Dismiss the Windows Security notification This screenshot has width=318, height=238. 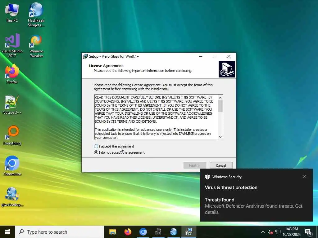[x=304, y=177]
